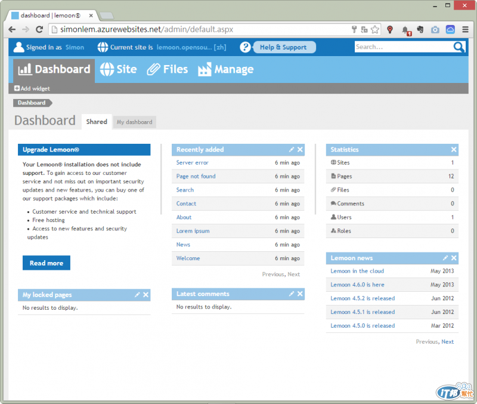Open the About page link
Viewport: 477px width, 404px height.
(184, 217)
